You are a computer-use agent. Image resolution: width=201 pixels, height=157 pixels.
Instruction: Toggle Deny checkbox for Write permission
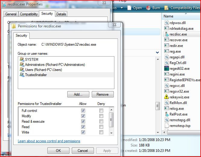tap(101, 132)
